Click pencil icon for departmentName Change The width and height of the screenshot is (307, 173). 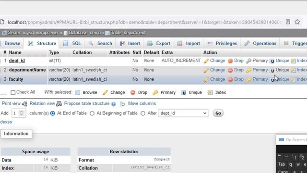(x=206, y=70)
